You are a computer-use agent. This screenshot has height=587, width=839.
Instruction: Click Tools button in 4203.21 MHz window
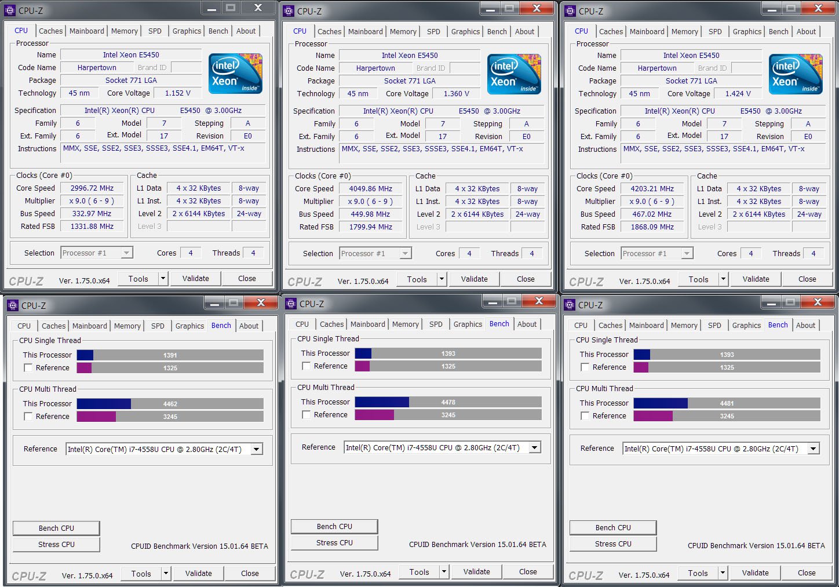pos(698,279)
